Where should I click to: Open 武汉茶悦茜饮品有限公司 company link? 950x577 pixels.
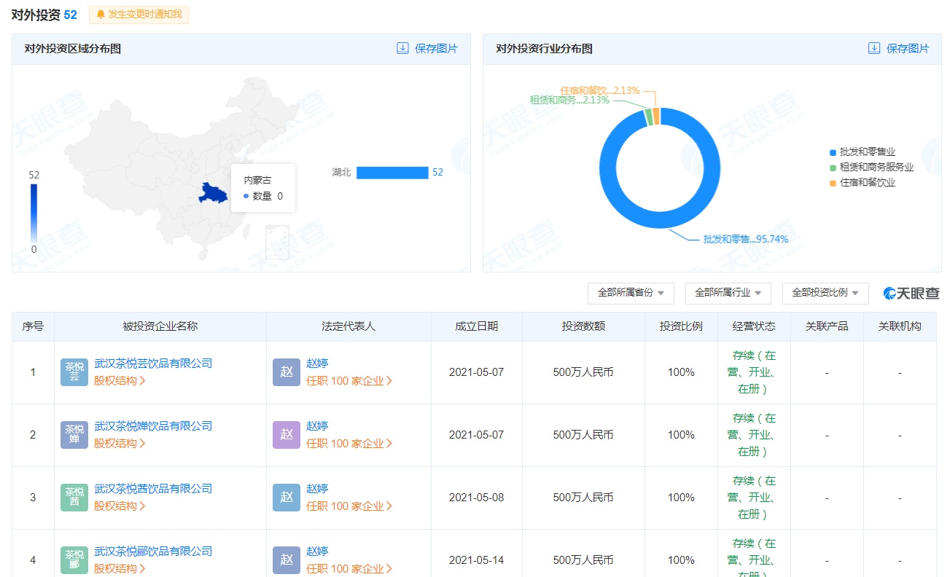153,489
